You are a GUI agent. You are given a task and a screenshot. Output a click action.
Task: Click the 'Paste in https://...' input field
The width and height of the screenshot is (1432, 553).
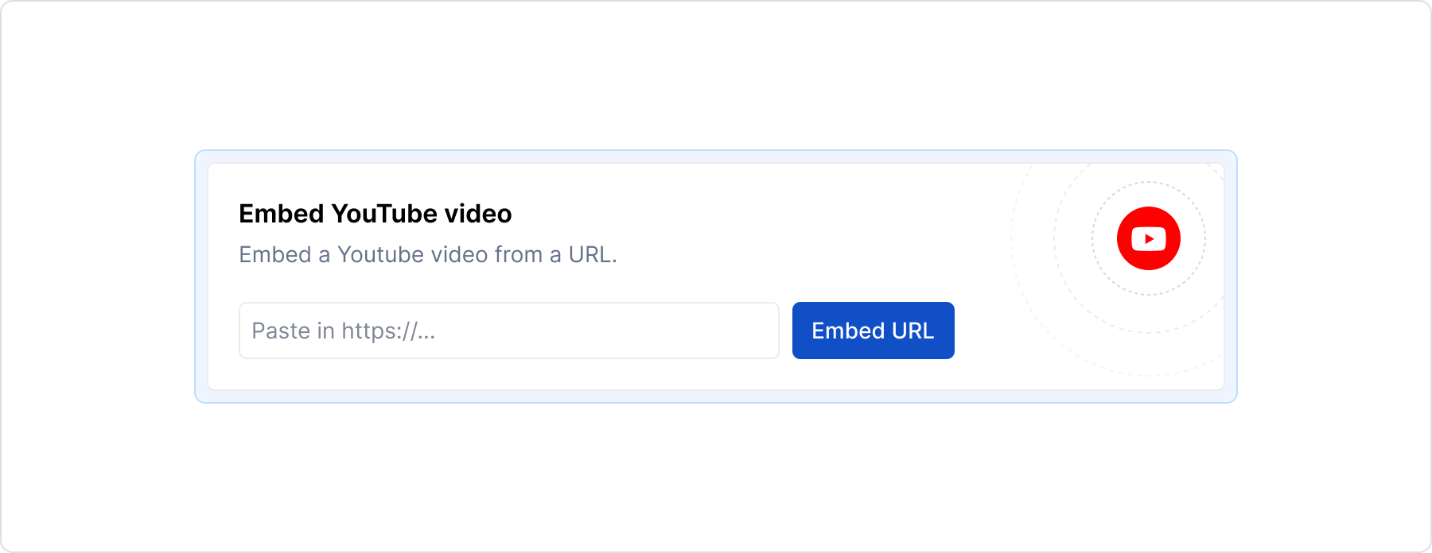(x=508, y=331)
